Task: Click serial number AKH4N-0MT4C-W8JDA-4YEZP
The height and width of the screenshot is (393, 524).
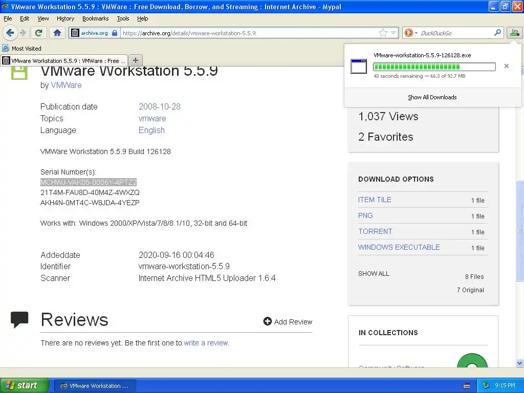Action: (x=90, y=203)
